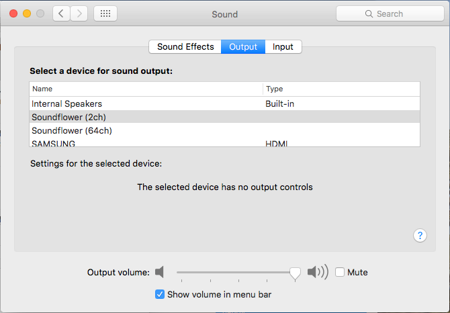
Task: Click in the Search field
Action: click(390, 13)
